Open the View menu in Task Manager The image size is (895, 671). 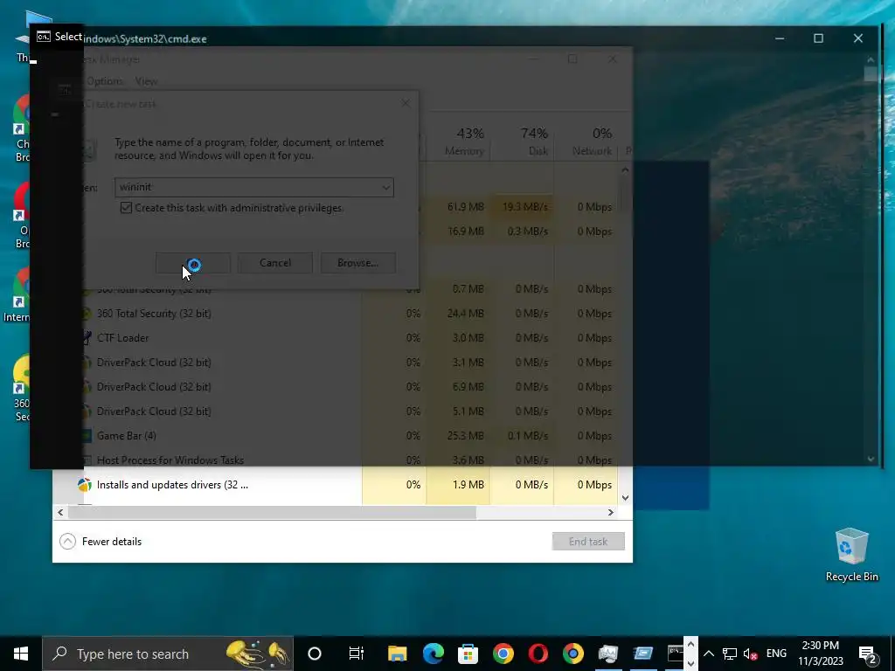pos(146,81)
